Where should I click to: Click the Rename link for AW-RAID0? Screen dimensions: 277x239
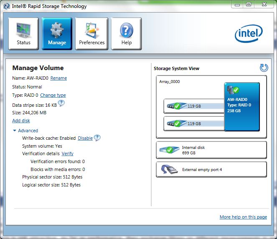pyautogui.click(x=58, y=78)
